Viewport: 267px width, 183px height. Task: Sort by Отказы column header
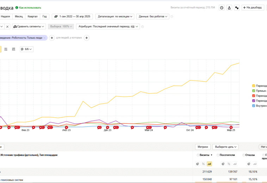point(250,155)
